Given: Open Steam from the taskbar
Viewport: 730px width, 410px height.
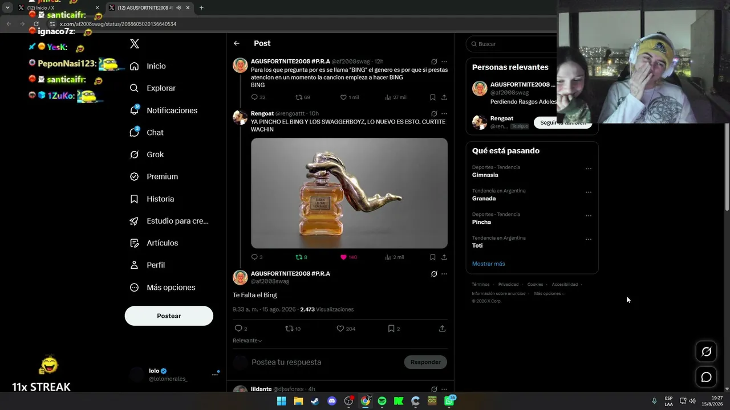Looking at the screenshot, I should [x=315, y=401].
